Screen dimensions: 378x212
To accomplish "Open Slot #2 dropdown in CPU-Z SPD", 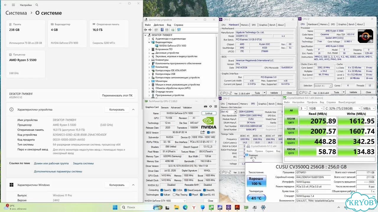I will pyautogui.click(x=229, y=112).
